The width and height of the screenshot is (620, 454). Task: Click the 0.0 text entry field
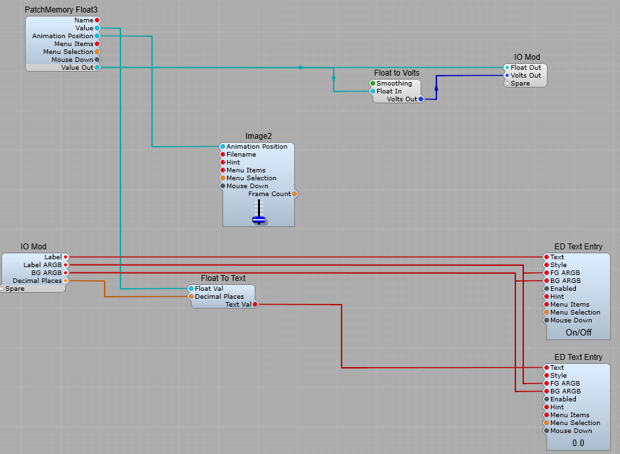pos(578,443)
